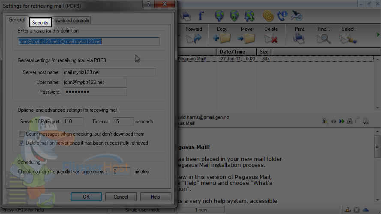Click the dialog's question-mark help button

point(148,4)
